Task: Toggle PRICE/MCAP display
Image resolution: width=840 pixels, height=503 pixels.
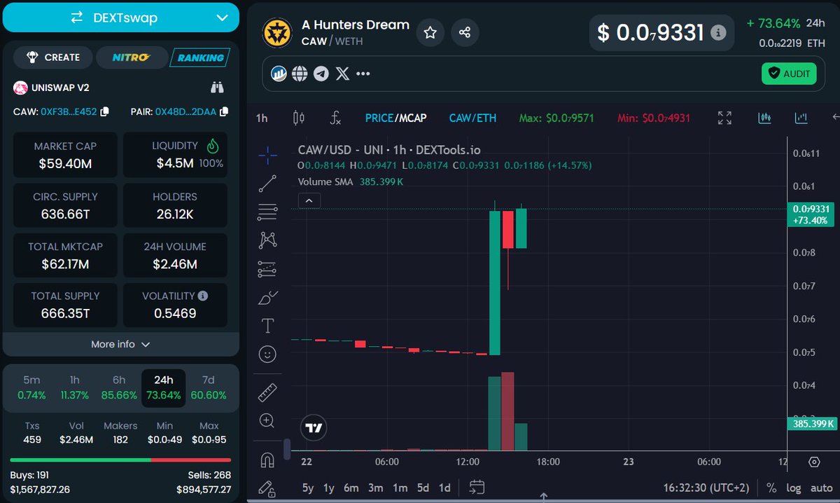Action: [395, 118]
